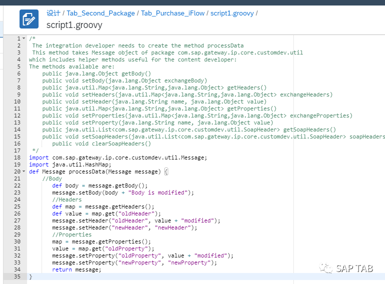Click the setProperty "newProperty" line
The image size is (385, 284).
[x=135, y=262]
